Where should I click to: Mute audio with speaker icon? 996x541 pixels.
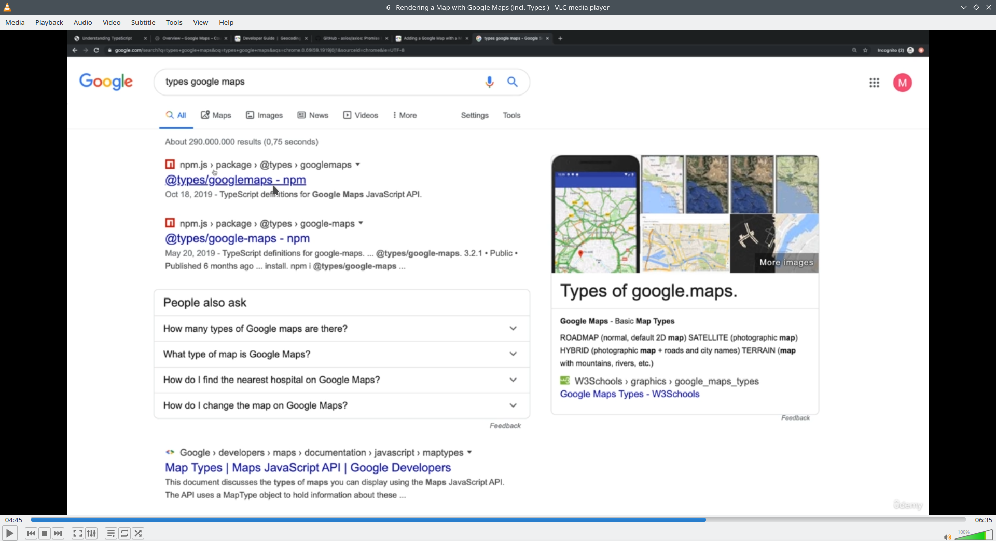(947, 537)
